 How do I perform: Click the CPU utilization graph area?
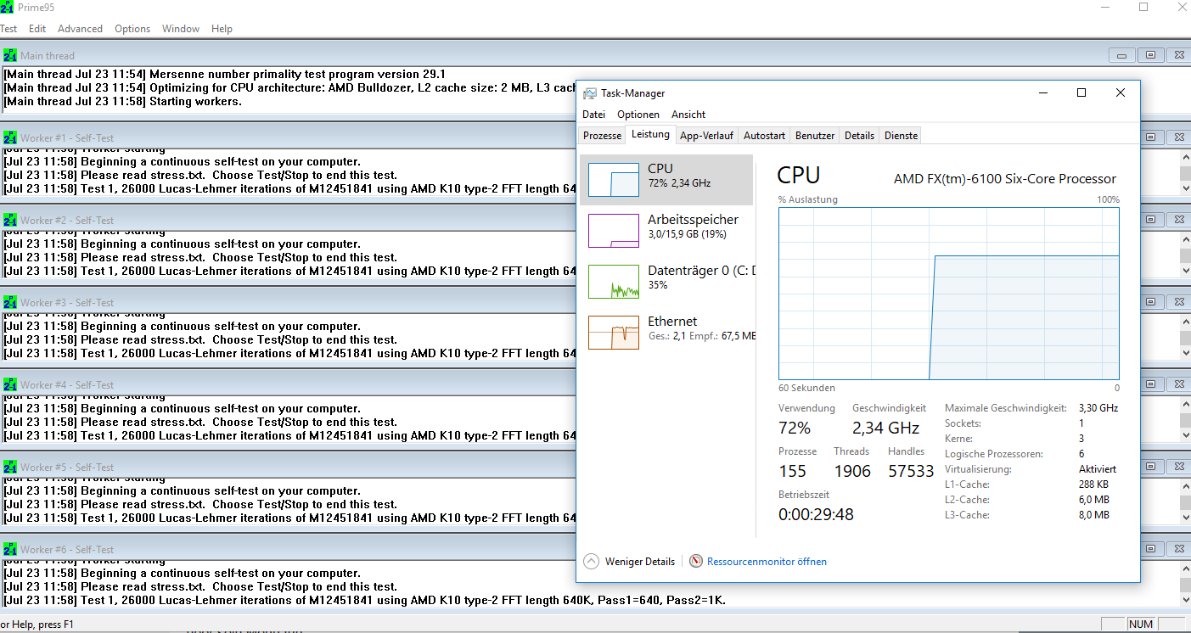click(x=949, y=294)
